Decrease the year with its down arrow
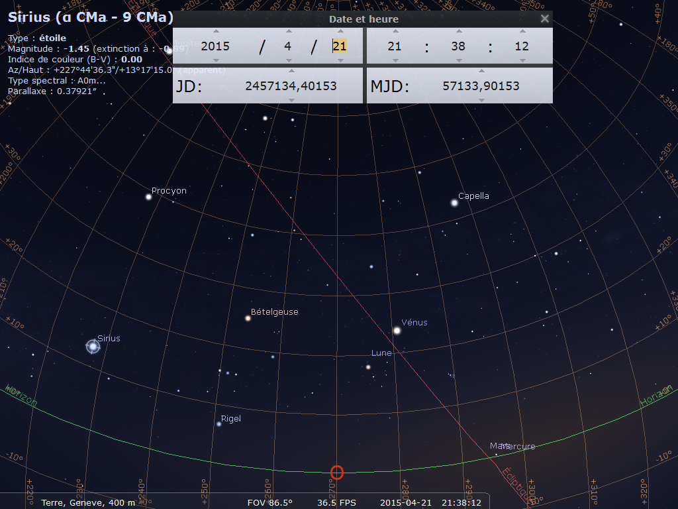 click(x=215, y=60)
